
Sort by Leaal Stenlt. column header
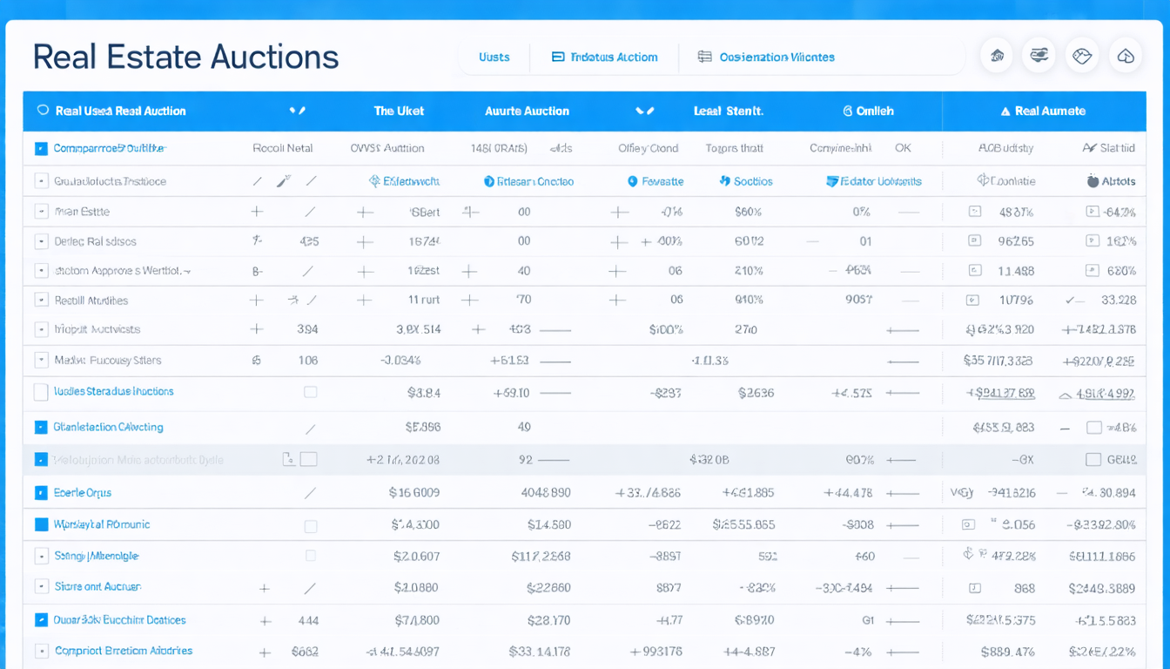pos(728,111)
